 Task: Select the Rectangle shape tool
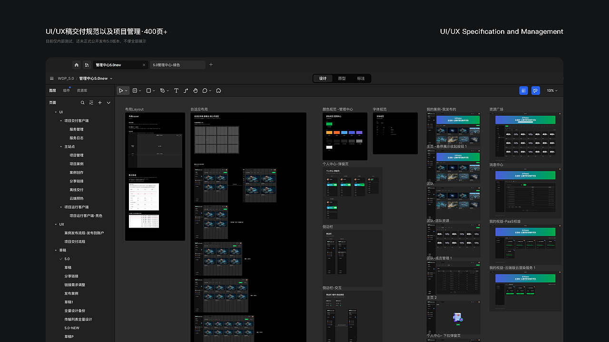click(x=148, y=90)
